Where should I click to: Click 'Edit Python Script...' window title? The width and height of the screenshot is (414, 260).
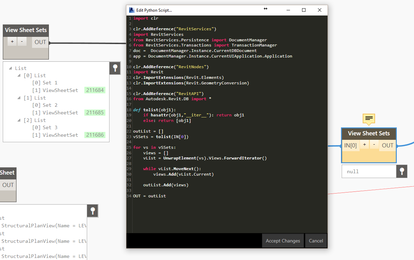tap(154, 10)
